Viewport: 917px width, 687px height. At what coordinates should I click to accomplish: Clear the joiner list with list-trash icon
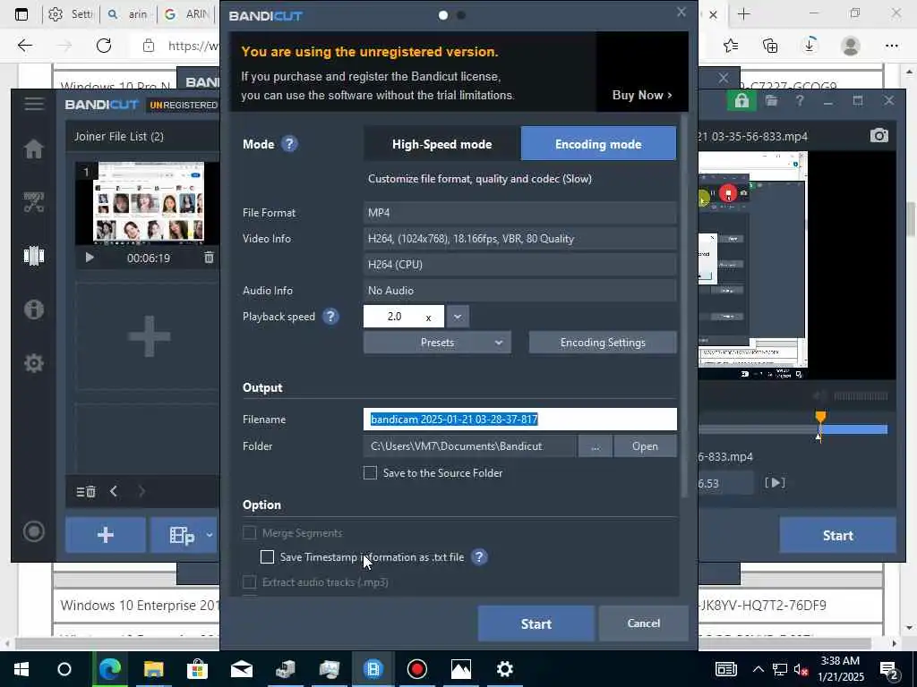(86, 492)
